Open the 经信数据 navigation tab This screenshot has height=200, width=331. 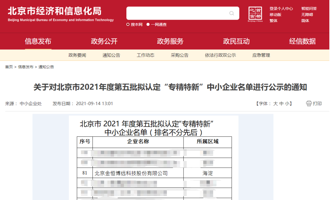tap(302, 41)
